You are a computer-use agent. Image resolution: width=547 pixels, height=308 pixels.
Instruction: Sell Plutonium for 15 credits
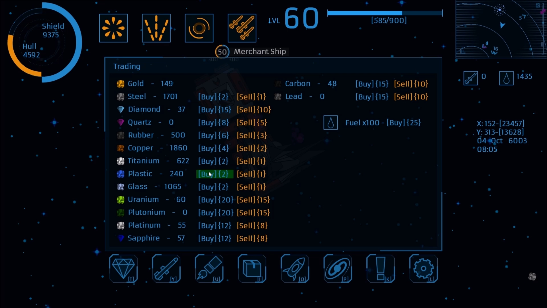[253, 213]
